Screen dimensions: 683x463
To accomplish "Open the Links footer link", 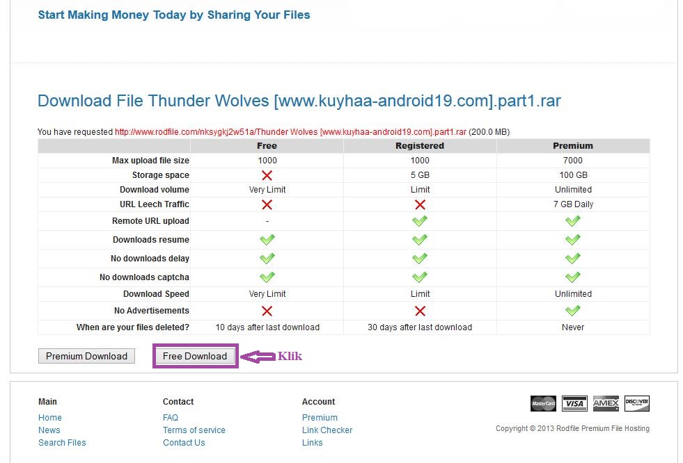I will coord(313,443).
